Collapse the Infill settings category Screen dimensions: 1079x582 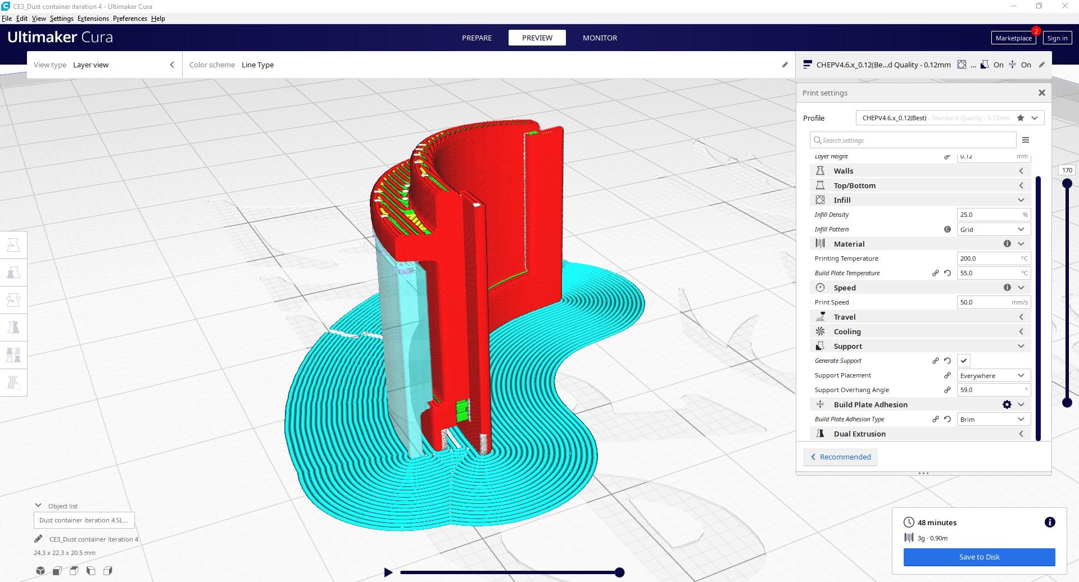coord(920,200)
